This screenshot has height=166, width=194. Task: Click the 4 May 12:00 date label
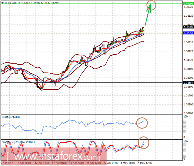[x=145, y=163]
